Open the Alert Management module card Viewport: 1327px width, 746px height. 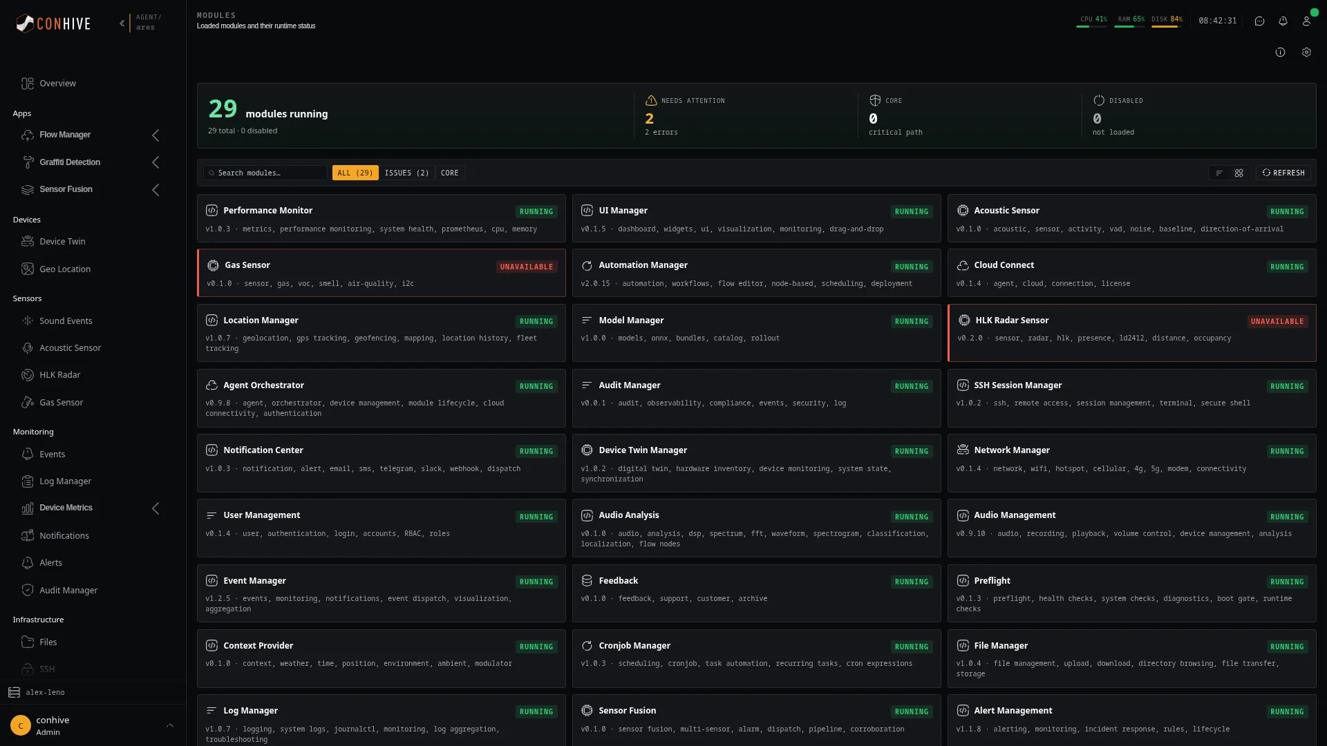click(1132, 720)
